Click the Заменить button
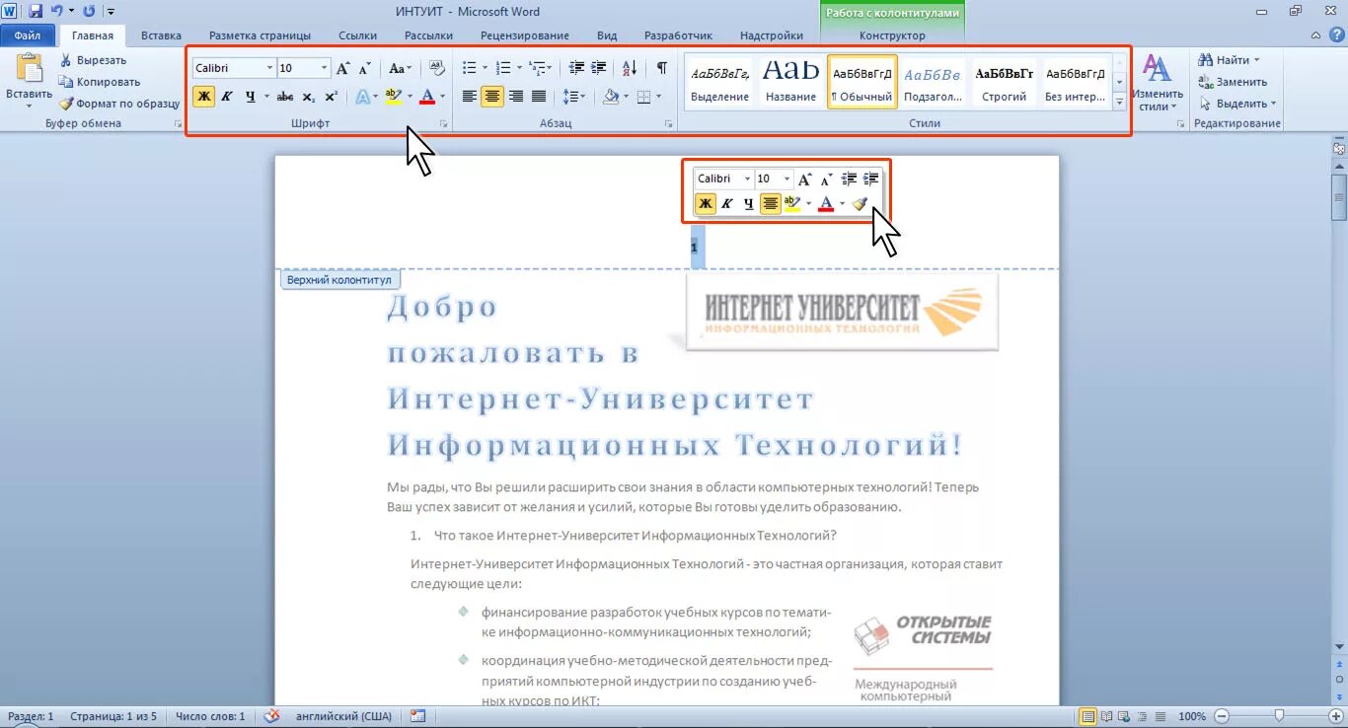This screenshot has height=728, width=1348. coord(1232,82)
